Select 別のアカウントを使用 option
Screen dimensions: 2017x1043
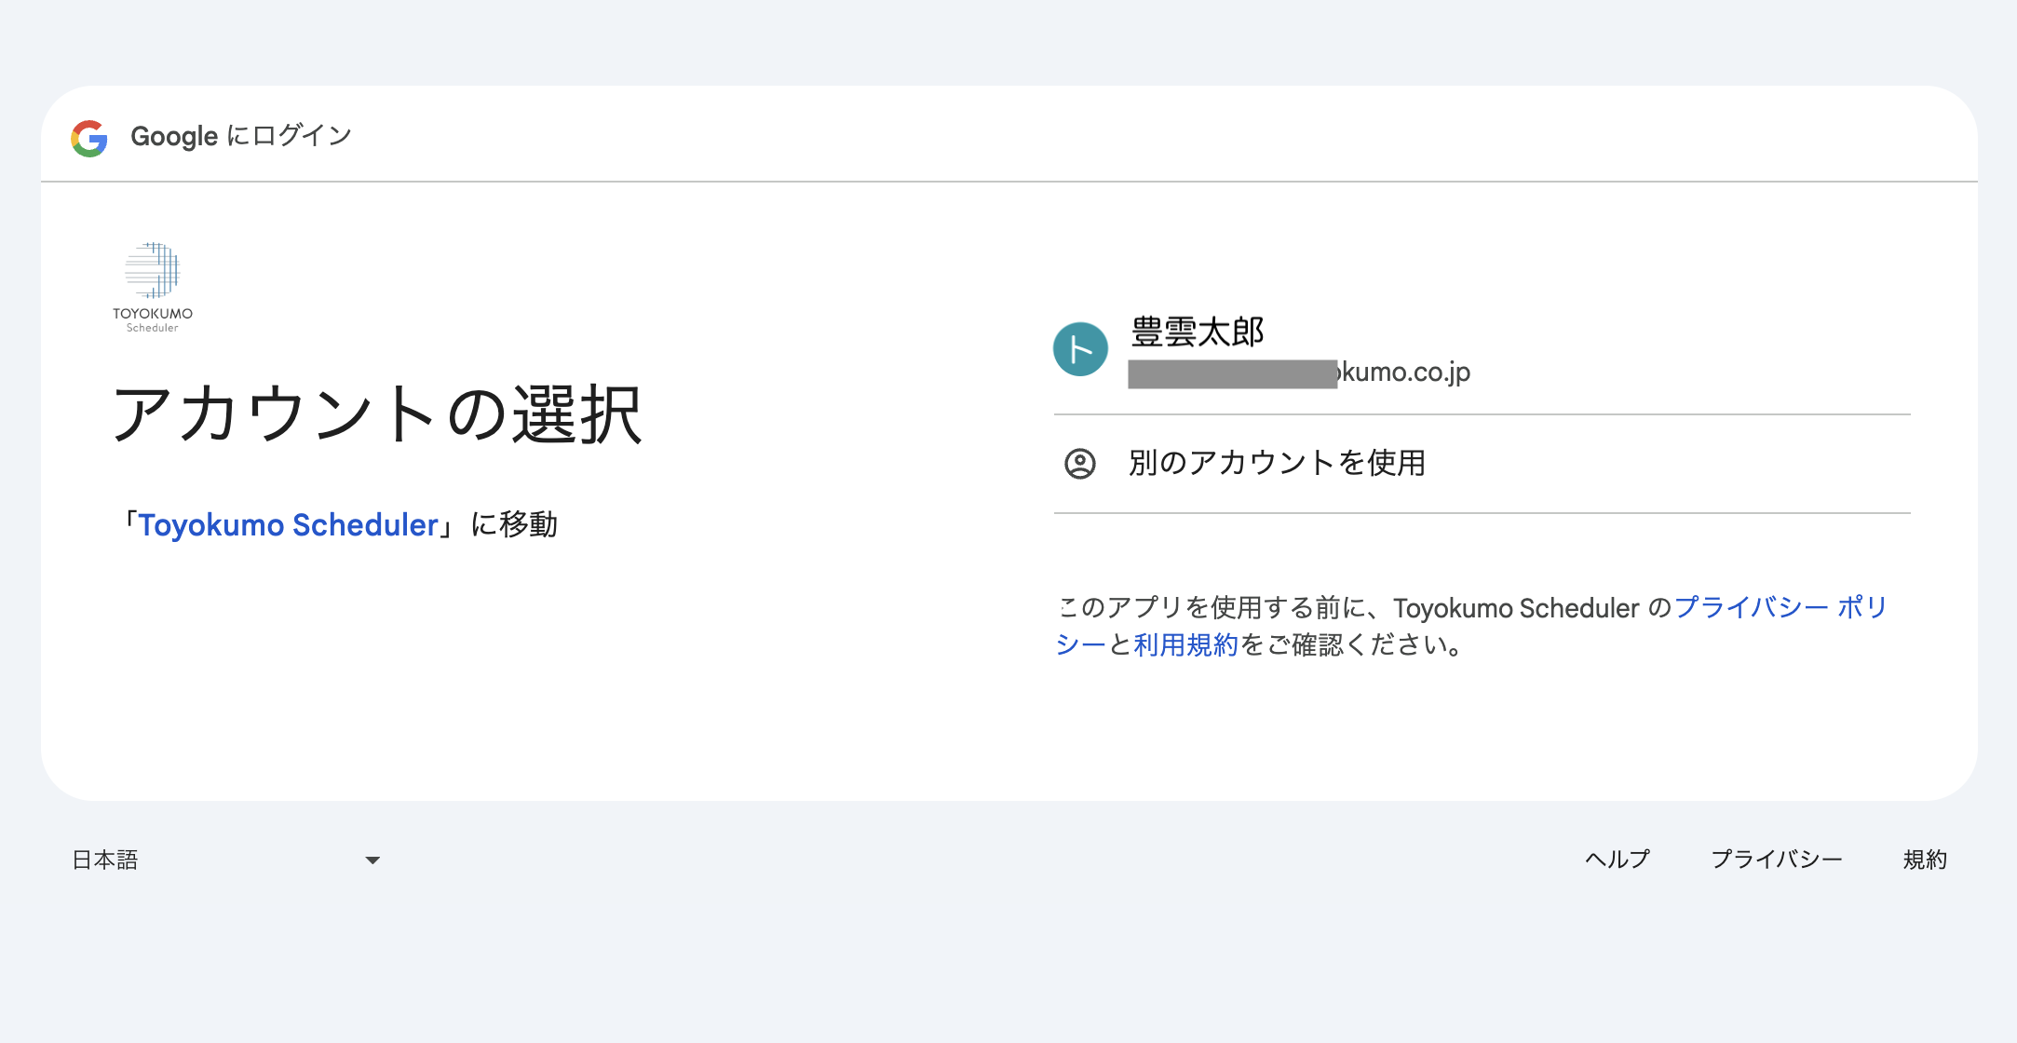pos(1482,464)
